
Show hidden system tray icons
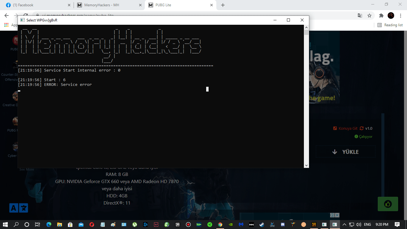point(344,225)
